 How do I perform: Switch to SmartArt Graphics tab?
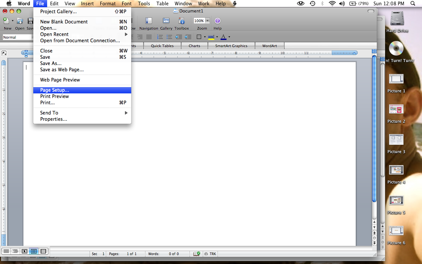[x=231, y=46]
